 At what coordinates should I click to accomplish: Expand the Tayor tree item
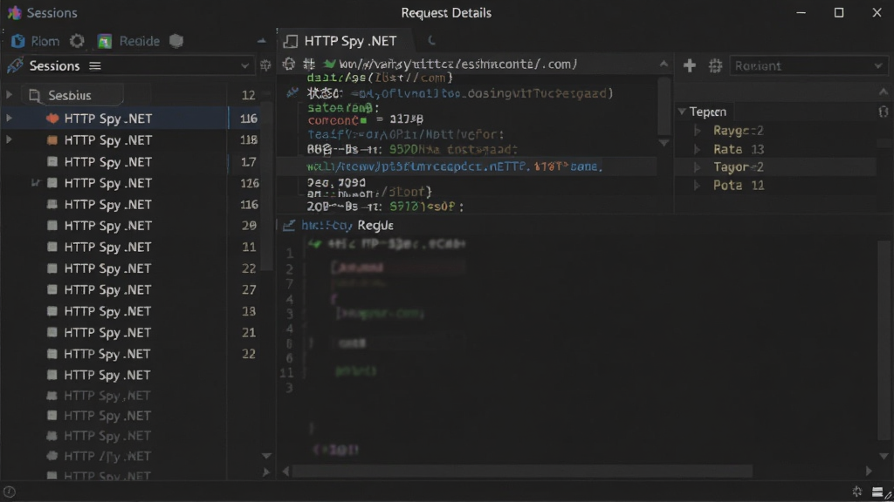pos(697,167)
